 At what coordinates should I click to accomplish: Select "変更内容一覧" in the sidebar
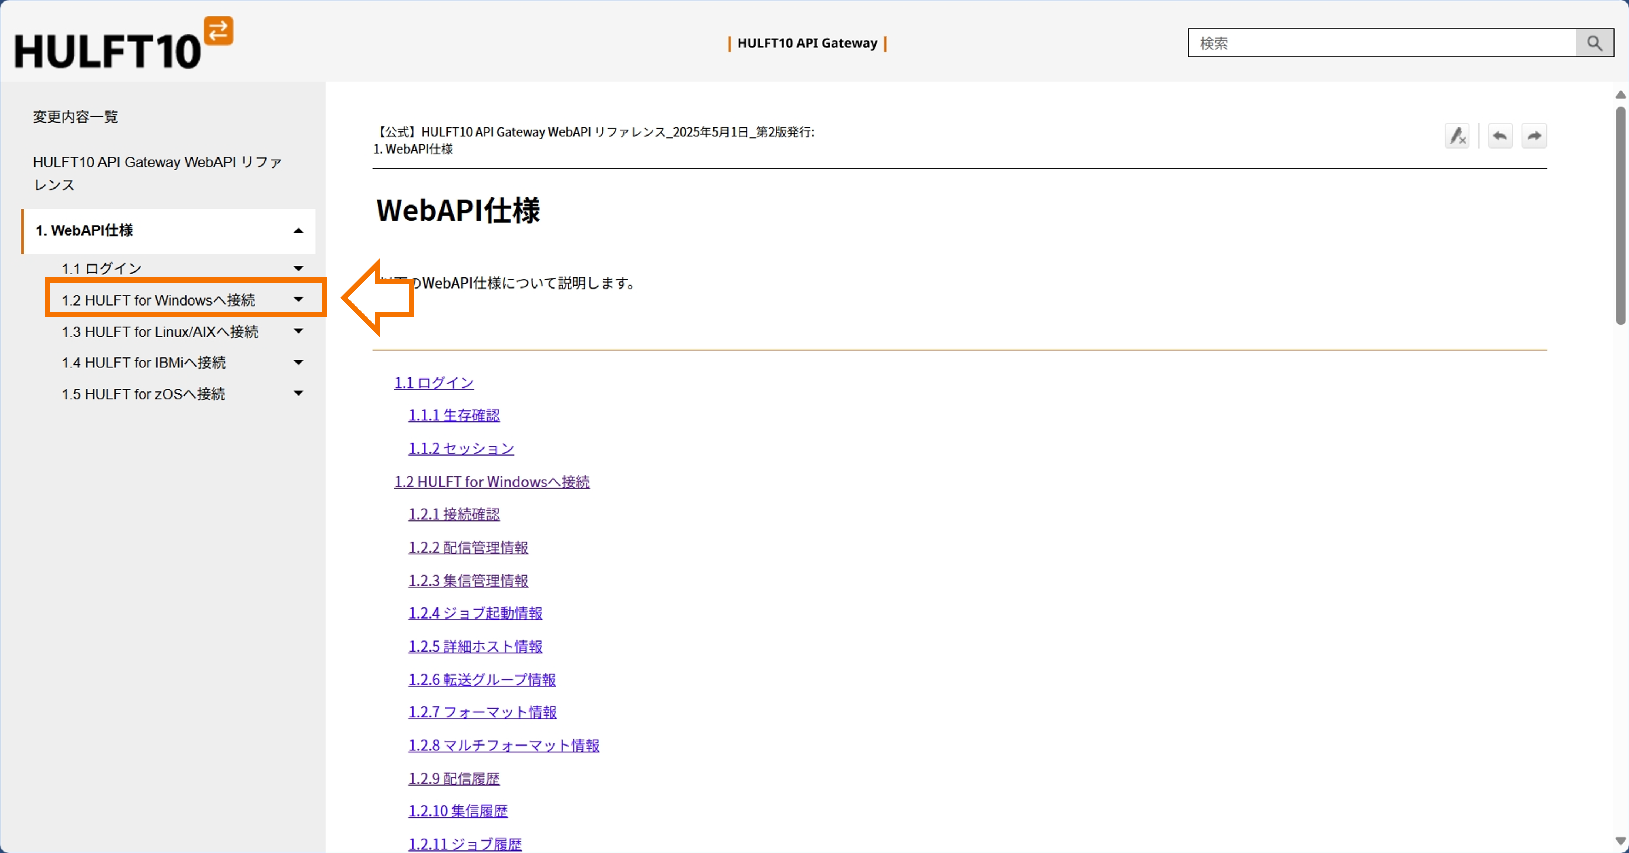pyautogui.click(x=75, y=116)
